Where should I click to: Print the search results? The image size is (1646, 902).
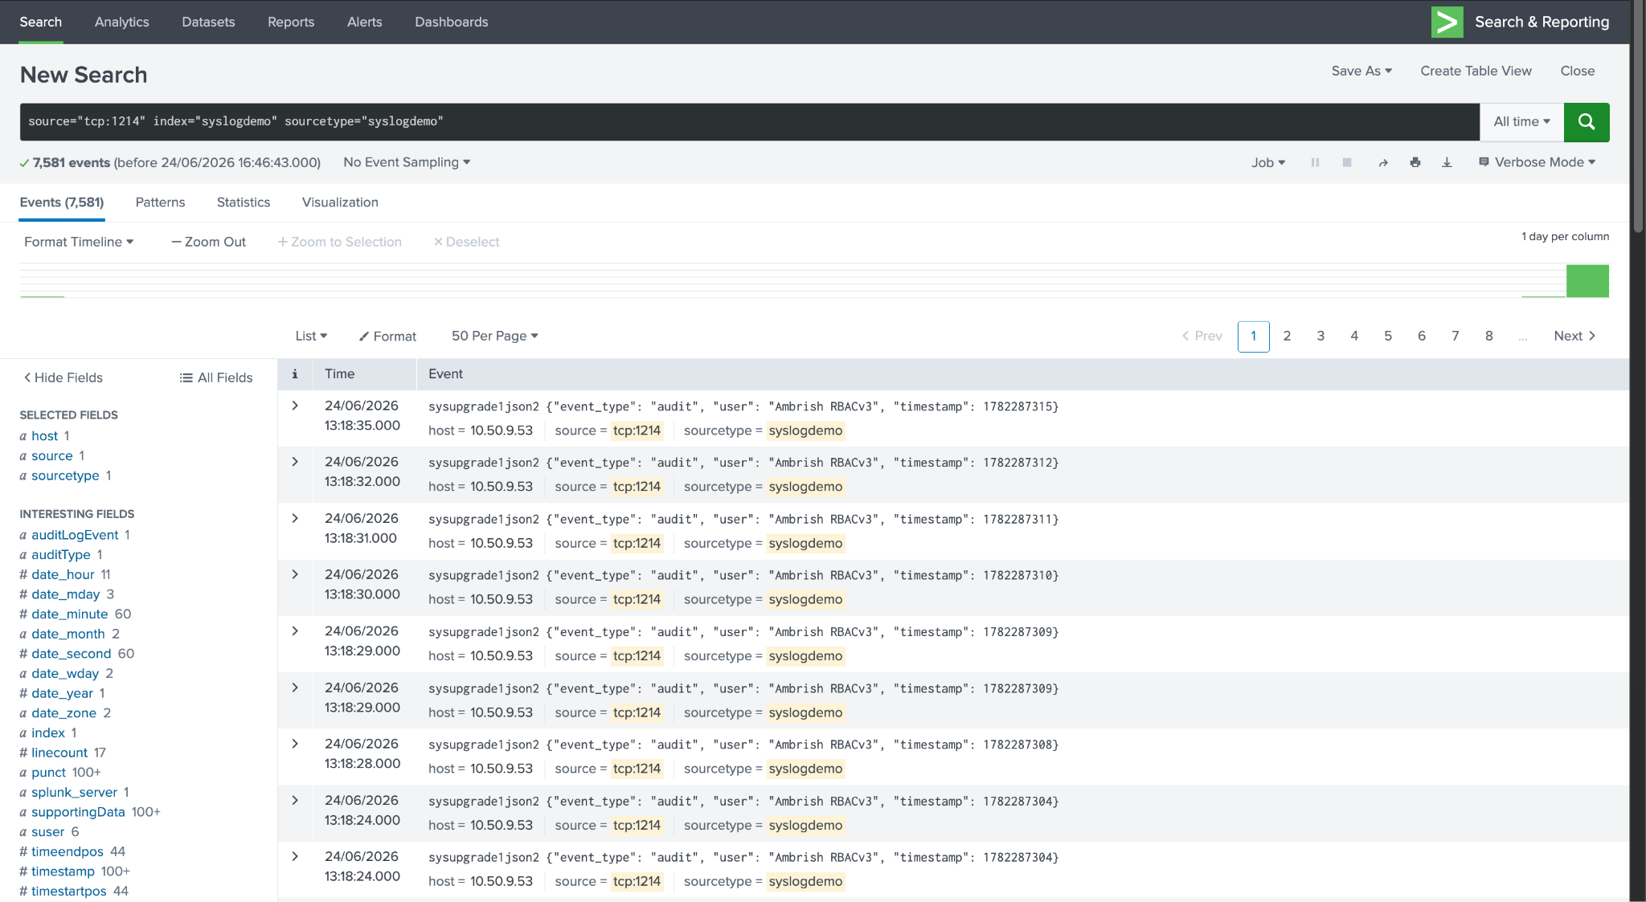1415,162
